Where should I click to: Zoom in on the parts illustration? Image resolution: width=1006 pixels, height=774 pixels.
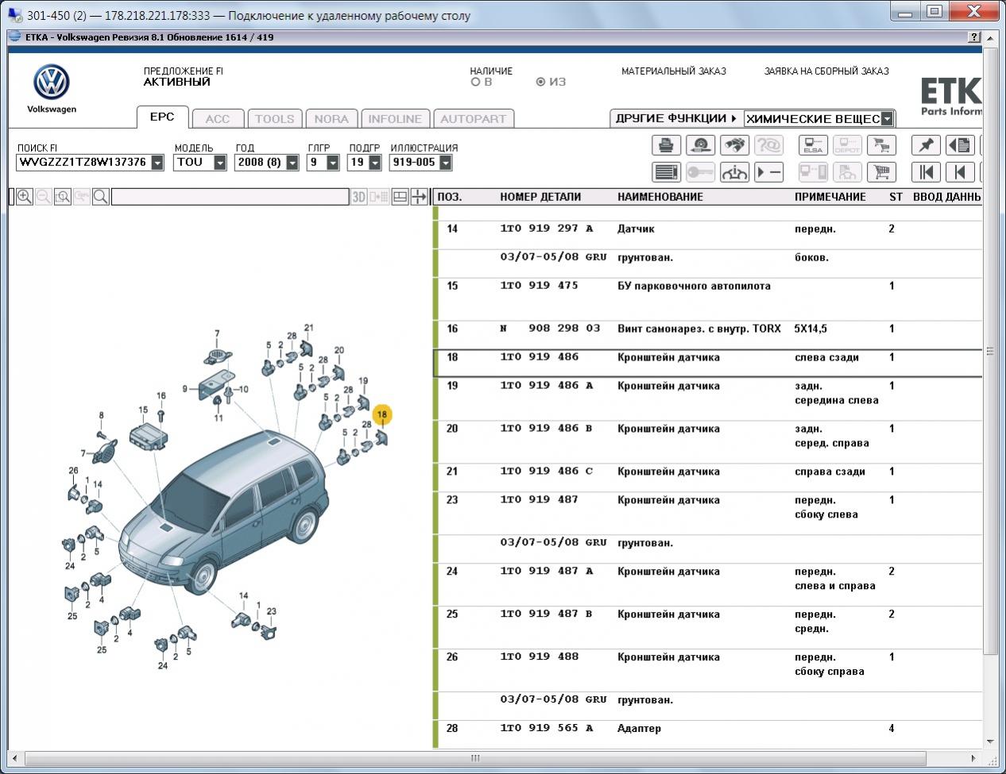click(x=25, y=197)
